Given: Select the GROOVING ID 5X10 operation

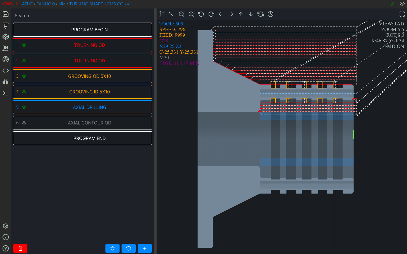Looking at the screenshot, I should click(89, 92).
